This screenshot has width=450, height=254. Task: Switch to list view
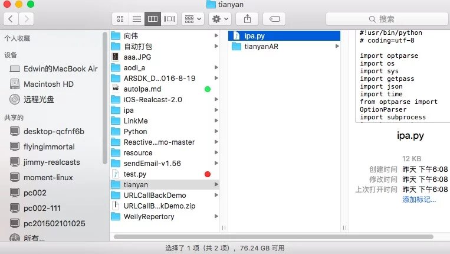[137, 19]
